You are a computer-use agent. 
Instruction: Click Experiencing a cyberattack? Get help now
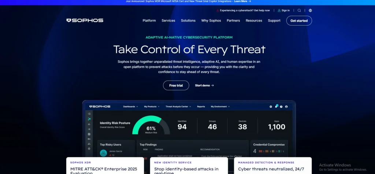coord(245,11)
